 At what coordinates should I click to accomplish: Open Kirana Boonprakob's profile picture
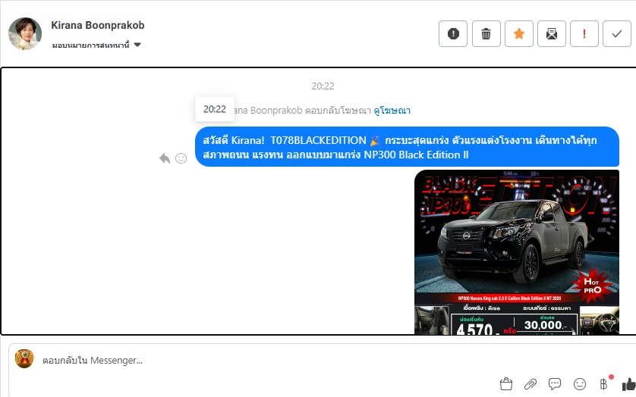(x=25, y=33)
